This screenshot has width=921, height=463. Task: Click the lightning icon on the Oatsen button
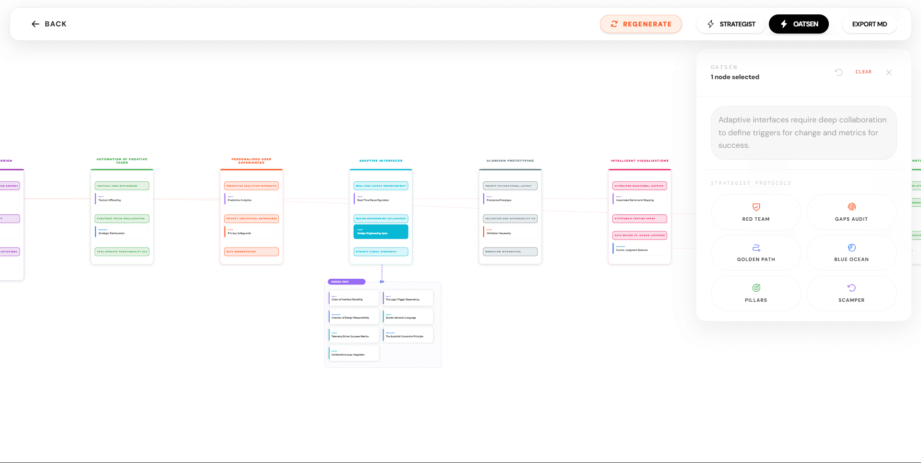coord(783,24)
